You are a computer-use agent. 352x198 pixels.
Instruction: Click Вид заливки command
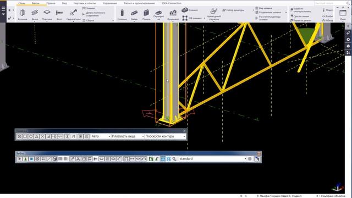click(263, 8)
